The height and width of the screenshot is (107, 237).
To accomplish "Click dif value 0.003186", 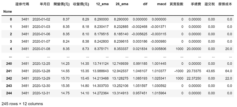I will [140, 41].
